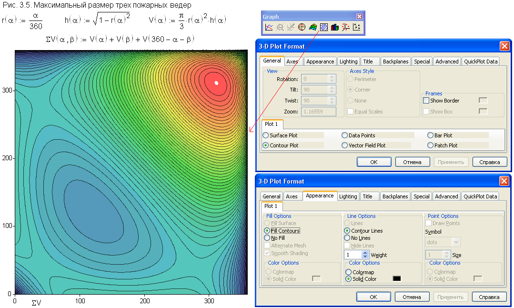This screenshot has height=308, width=514.
Task: Toggle the Draw Points checkbox
Action: click(428, 223)
